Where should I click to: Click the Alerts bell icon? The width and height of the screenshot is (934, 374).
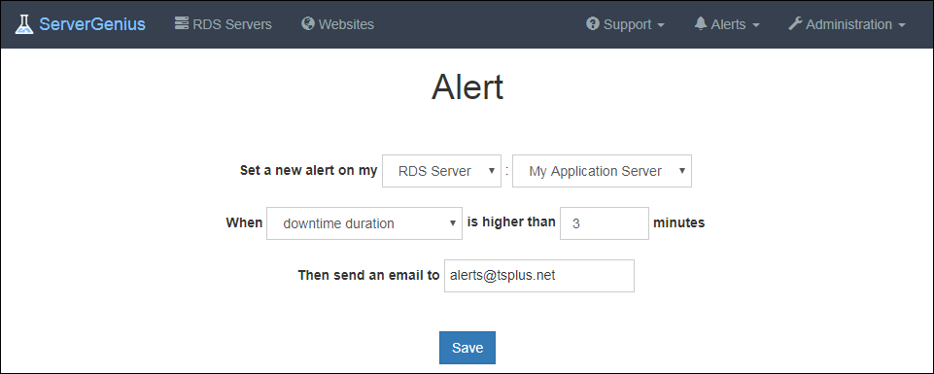pos(701,24)
